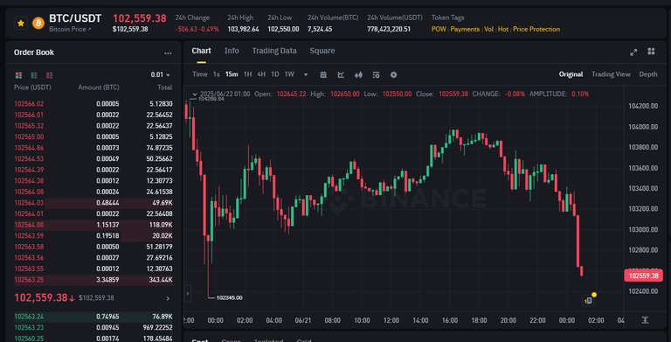Open the Square tab
Screen dimensions: 671x342
pyautogui.click(x=322, y=51)
